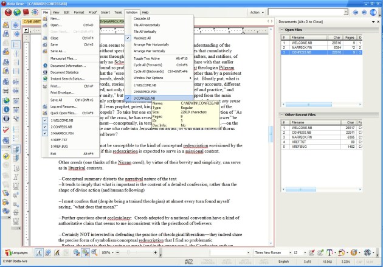Toggle the AUTO CHECK indicator in the status bar

(x=227, y=262)
